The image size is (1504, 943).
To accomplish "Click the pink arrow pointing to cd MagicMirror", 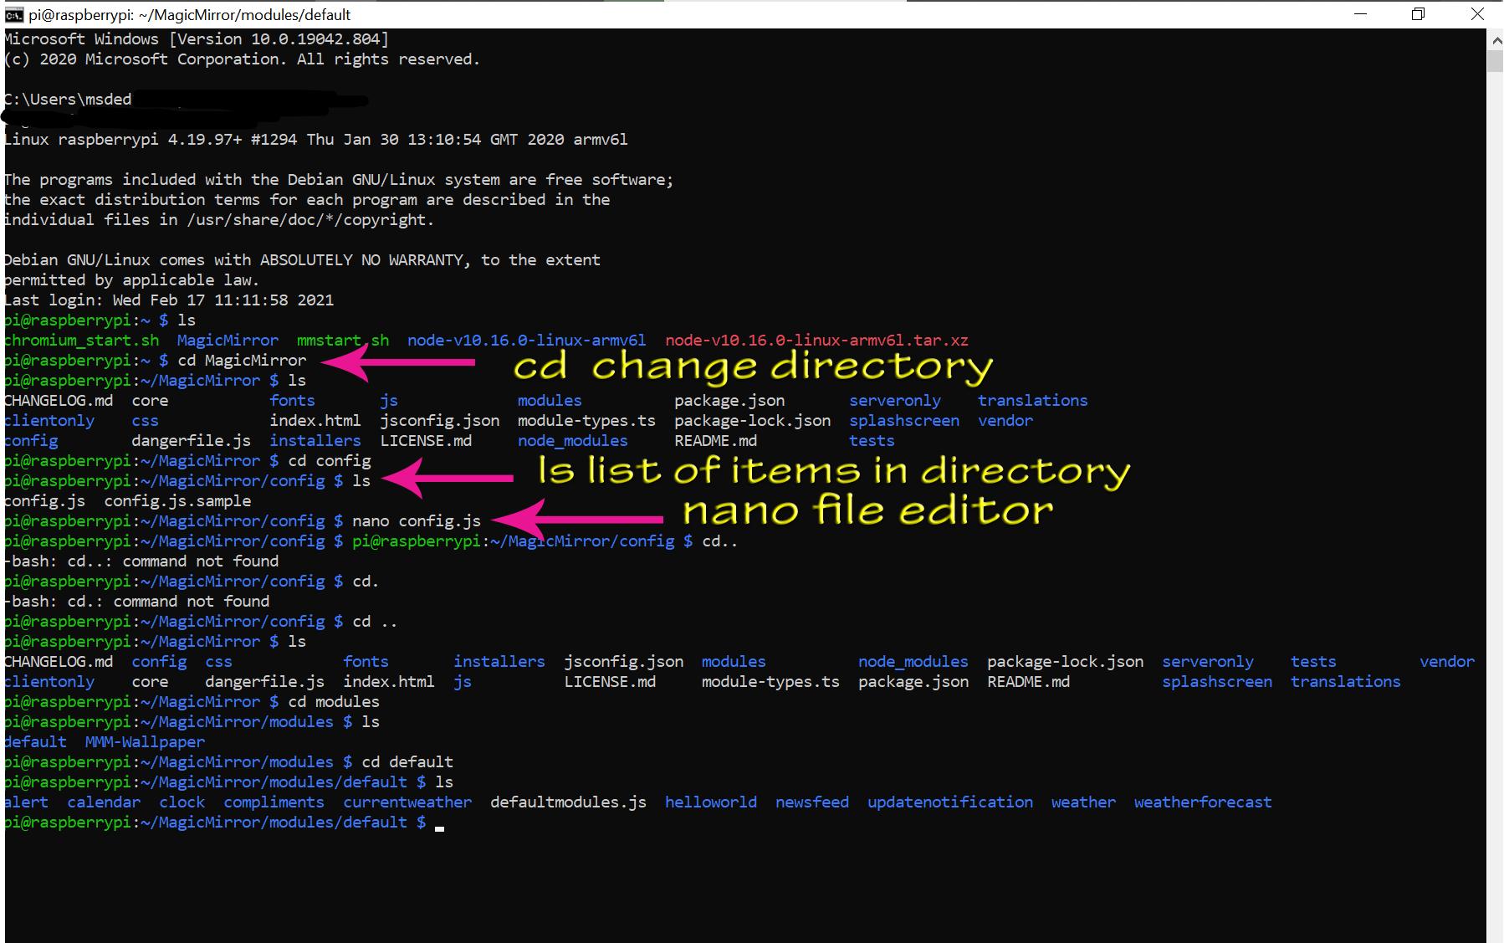I will click(397, 362).
